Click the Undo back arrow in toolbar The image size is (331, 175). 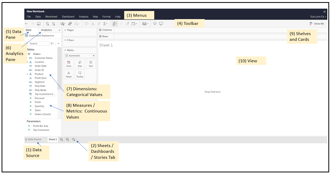26,24
